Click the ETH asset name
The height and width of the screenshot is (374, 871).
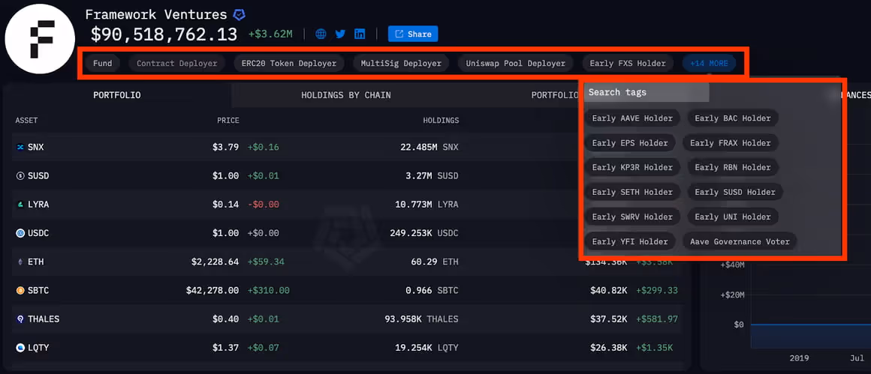pos(35,262)
